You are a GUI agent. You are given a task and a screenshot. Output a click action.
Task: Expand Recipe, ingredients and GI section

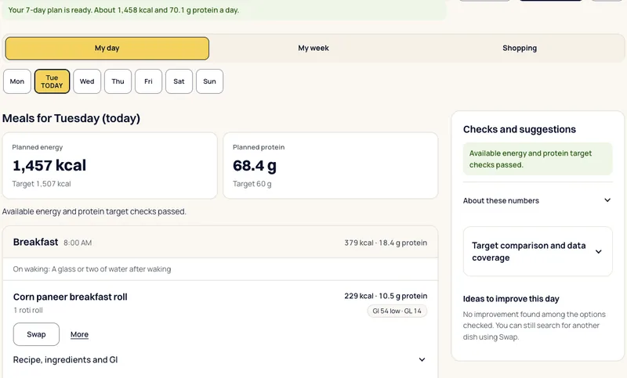tap(219, 360)
